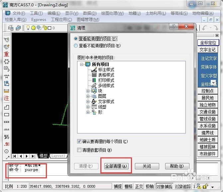
Task: Toggle 栅格 grid mode in status bar
Action: click(128, 186)
